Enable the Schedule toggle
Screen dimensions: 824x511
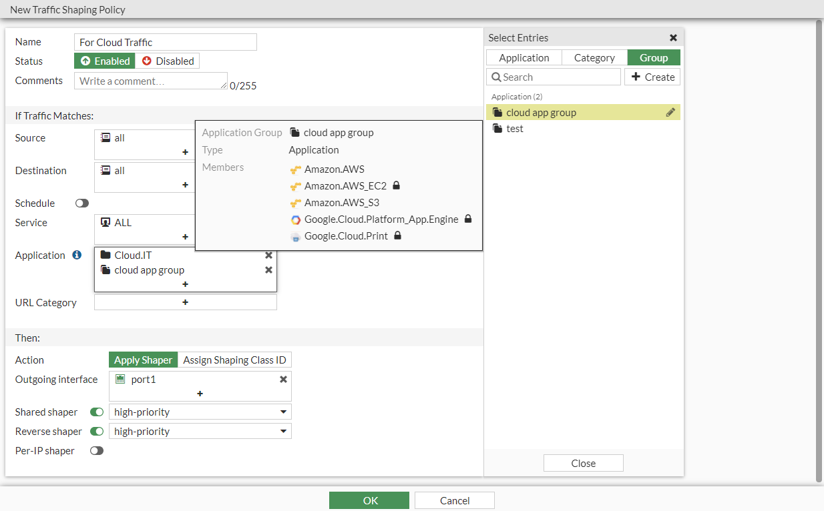click(81, 203)
